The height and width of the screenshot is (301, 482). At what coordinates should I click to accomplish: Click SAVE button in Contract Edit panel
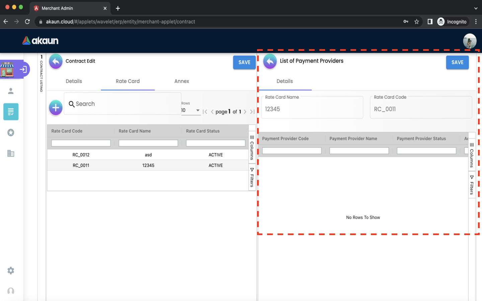click(244, 63)
